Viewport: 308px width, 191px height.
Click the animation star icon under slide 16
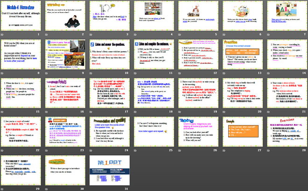(47, 112)
